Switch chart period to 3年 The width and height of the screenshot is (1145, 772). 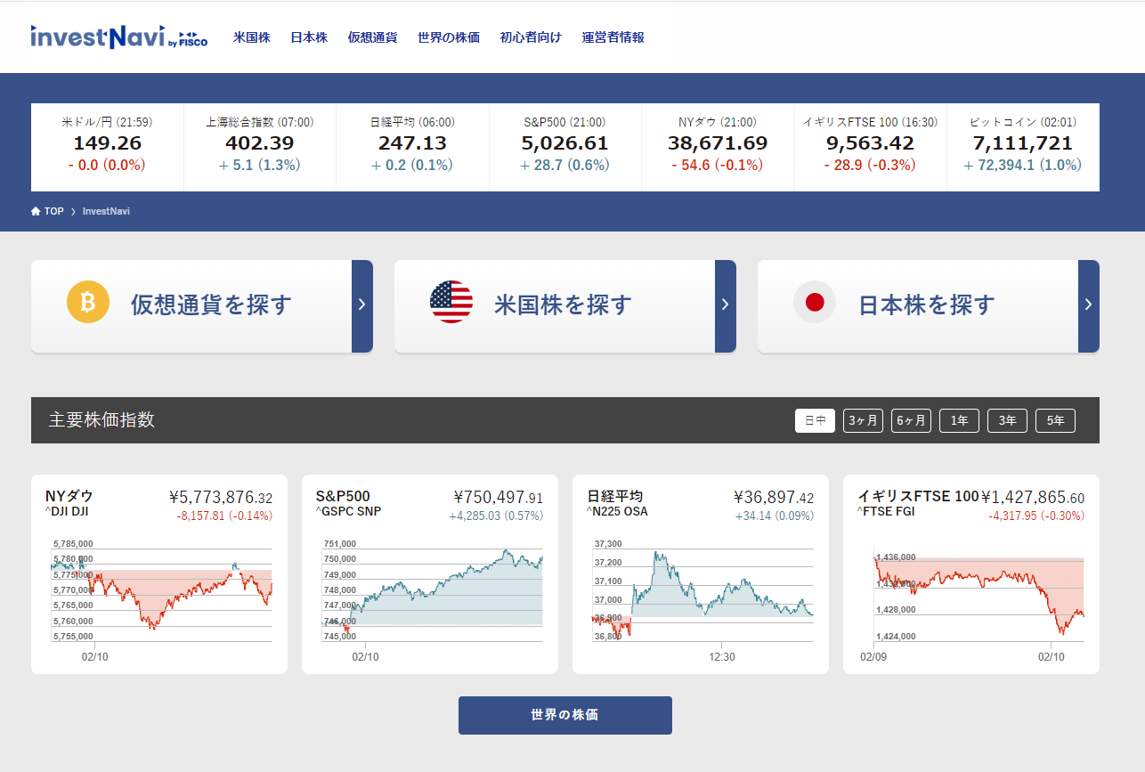click(x=1007, y=420)
